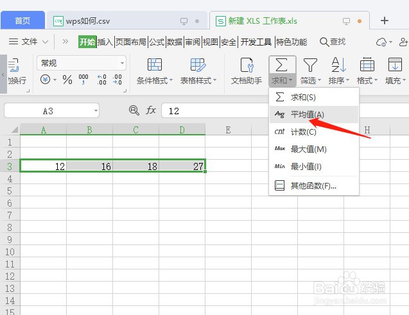Expand the 条件格式 dropdown arrow
This screenshot has height=315, width=409.
point(171,80)
